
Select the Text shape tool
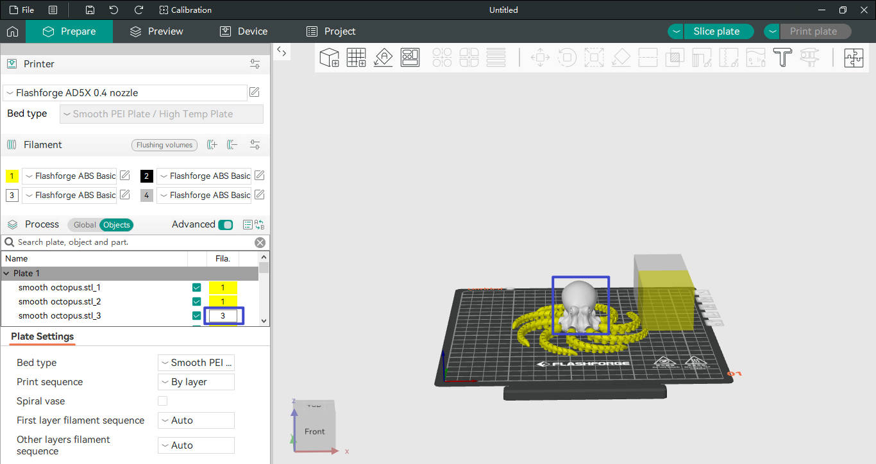pyautogui.click(x=782, y=58)
